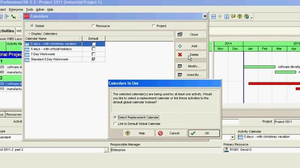Click the Add calendar button
The height and width of the screenshot is (168, 300).
click(191, 46)
